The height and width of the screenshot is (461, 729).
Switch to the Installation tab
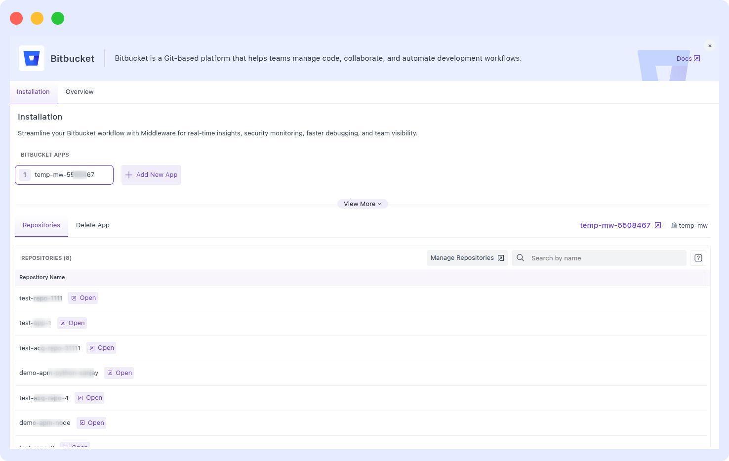point(33,91)
